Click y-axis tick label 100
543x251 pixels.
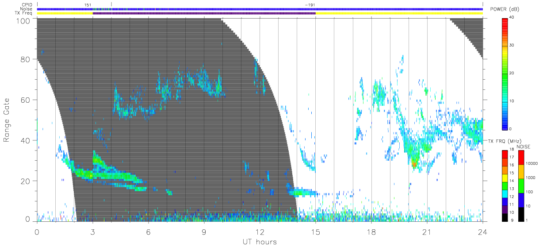tap(24, 21)
